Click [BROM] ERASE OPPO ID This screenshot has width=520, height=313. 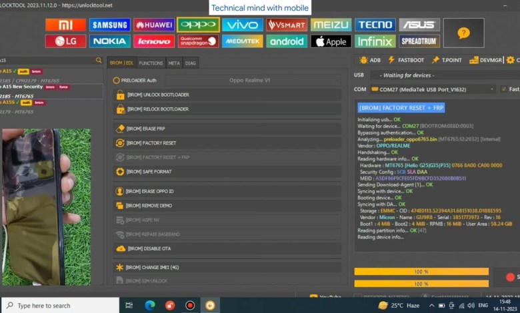pyautogui.click(x=227, y=191)
